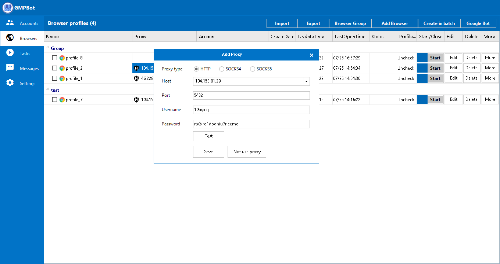Open the Accounts section

pyautogui.click(x=22, y=23)
